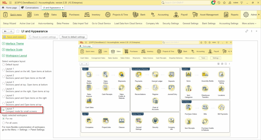This screenshot has height=140, width=261.
Task: Open Active User List command
Action: [27, 23]
